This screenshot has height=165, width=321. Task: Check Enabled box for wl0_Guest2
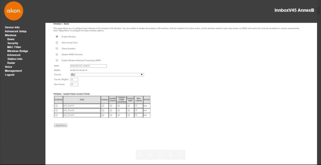coord(57,110)
